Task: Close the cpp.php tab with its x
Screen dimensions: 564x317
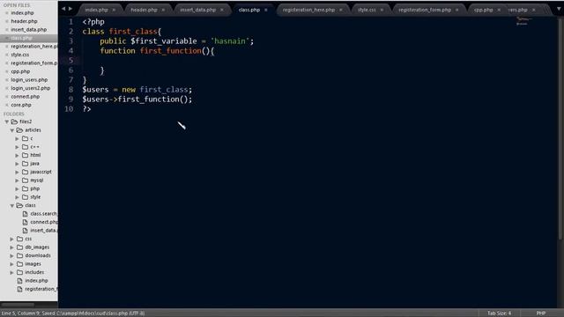Action: [499, 10]
